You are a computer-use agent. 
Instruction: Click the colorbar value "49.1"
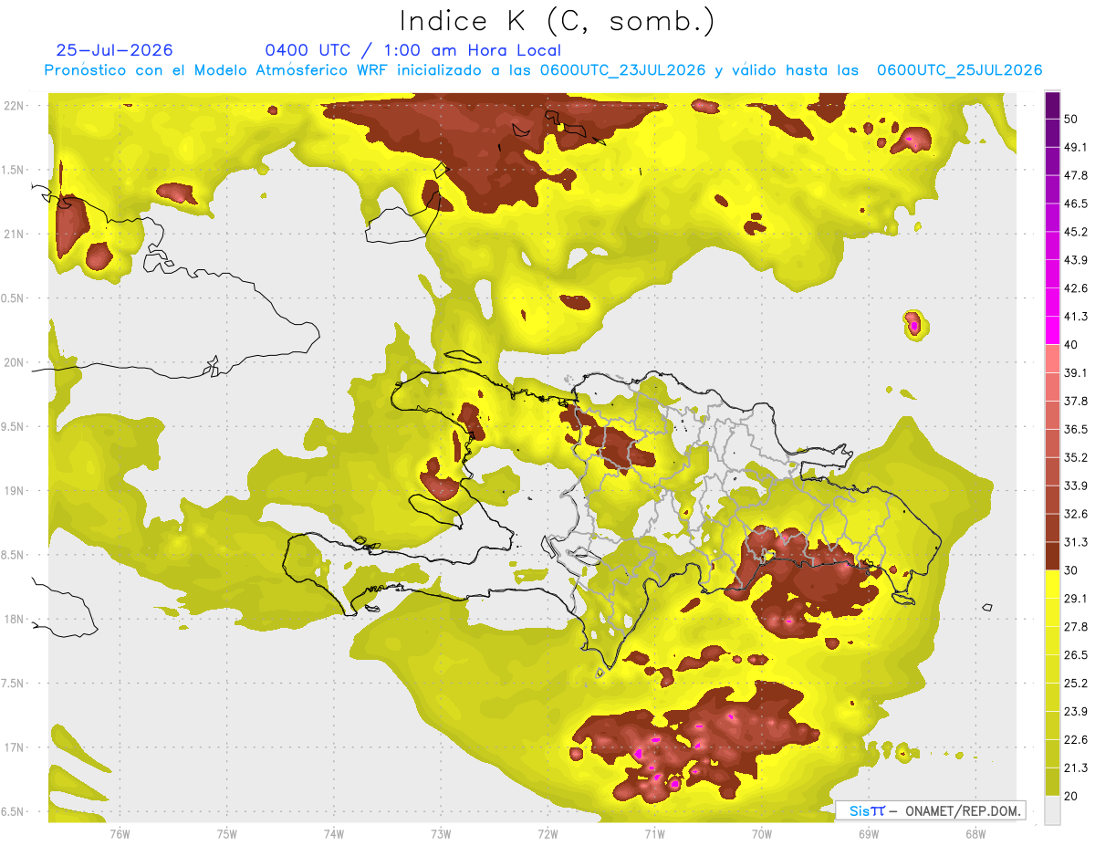[1076, 147]
